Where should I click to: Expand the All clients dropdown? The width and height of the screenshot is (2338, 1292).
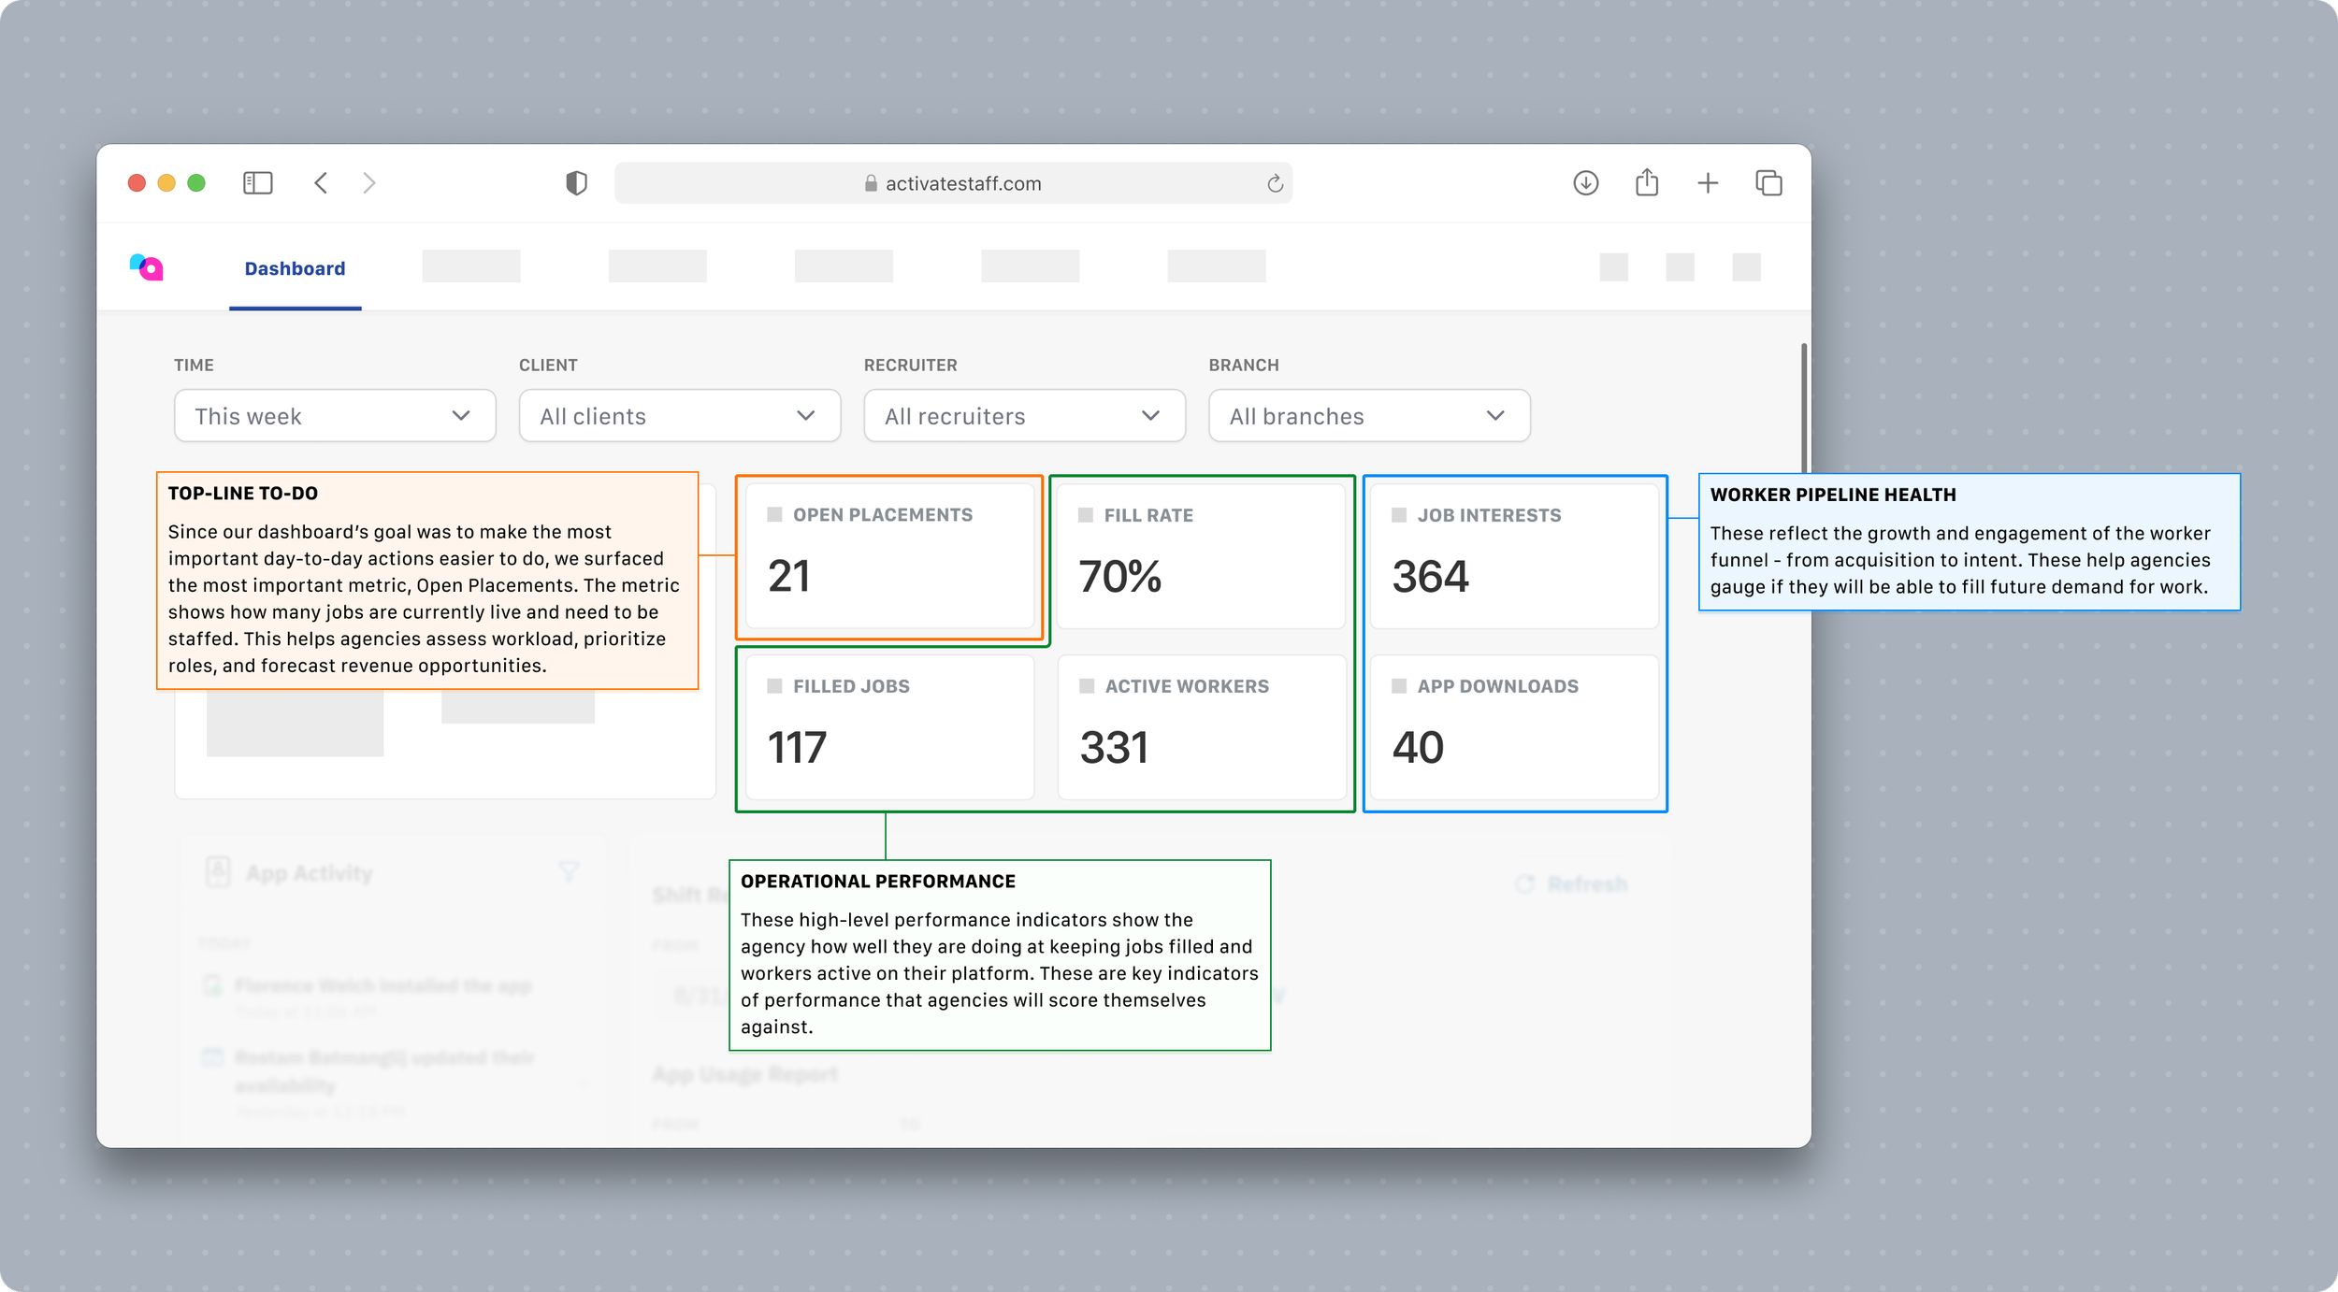(680, 416)
